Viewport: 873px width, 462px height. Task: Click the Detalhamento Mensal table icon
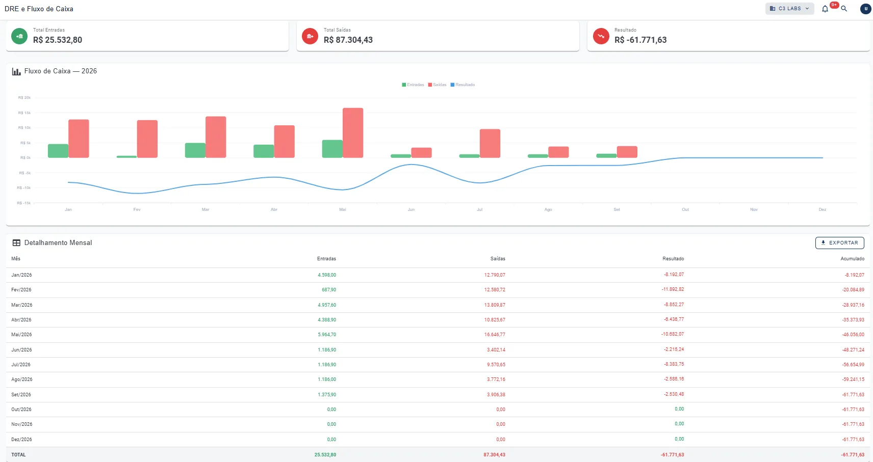click(x=16, y=243)
